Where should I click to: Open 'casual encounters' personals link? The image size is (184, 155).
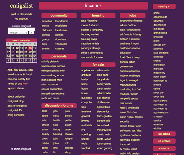tap(52, 89)
